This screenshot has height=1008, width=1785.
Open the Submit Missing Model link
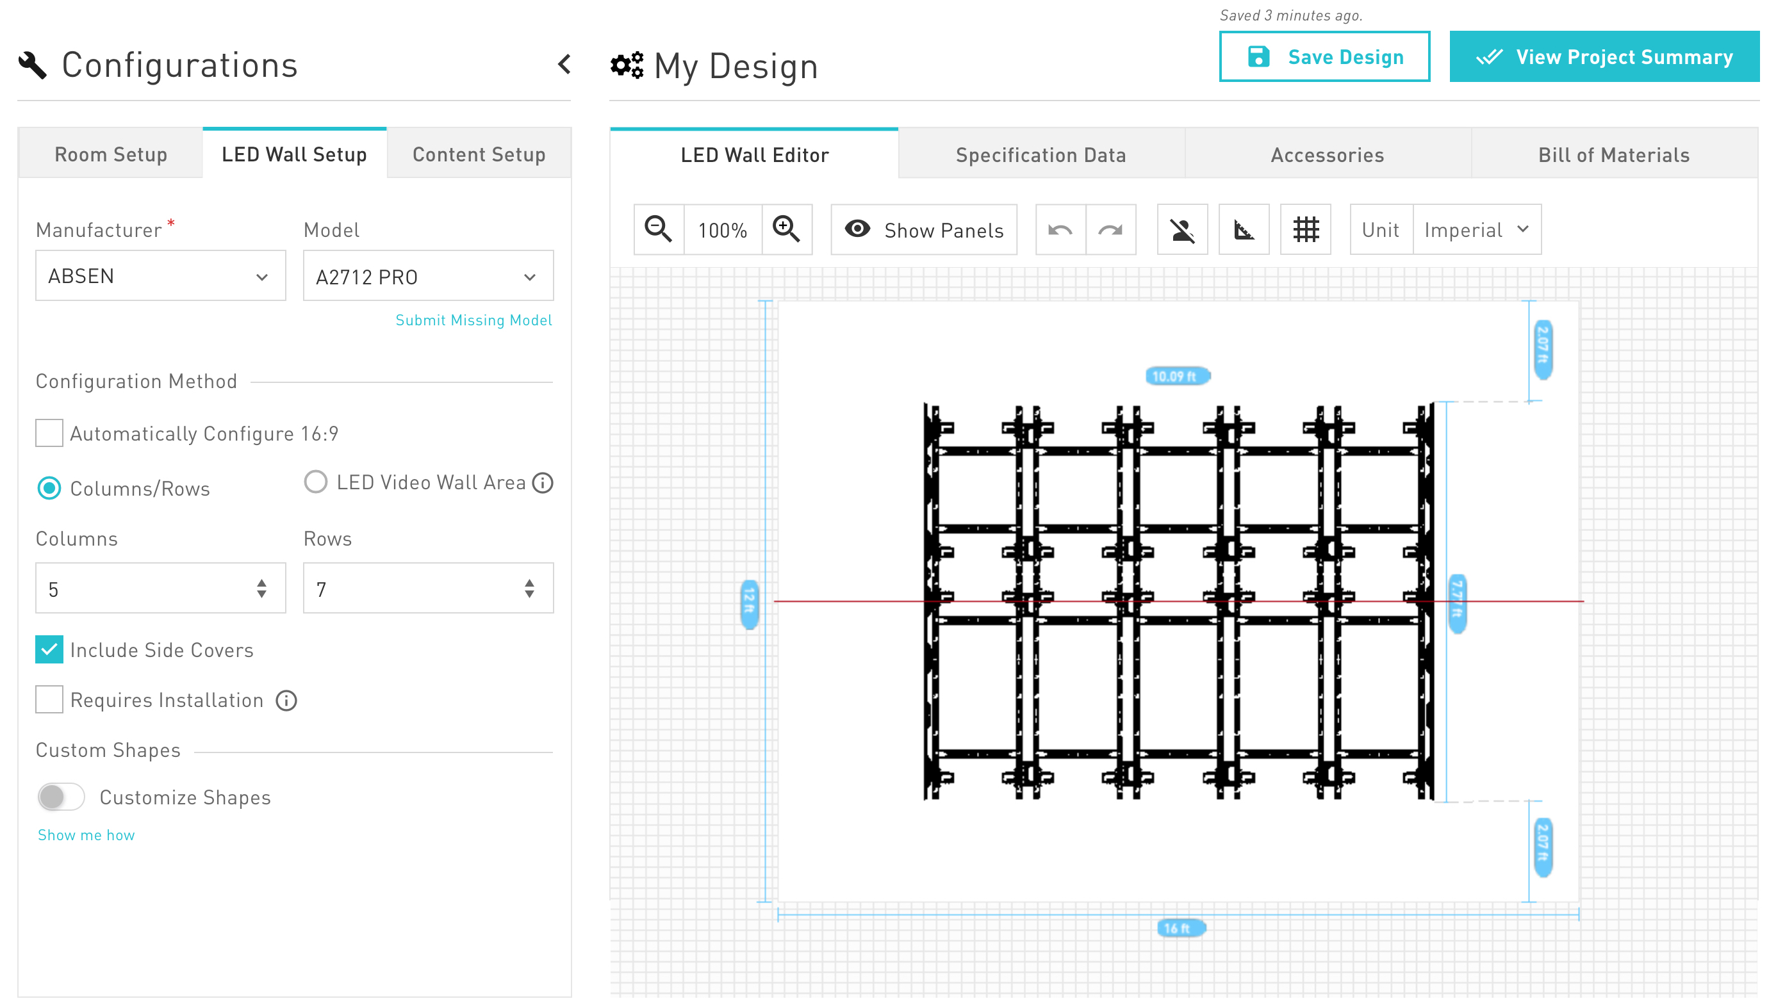tap(474, 320)
